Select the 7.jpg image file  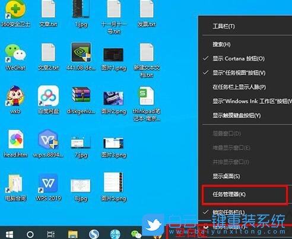[x=81, y=146]
